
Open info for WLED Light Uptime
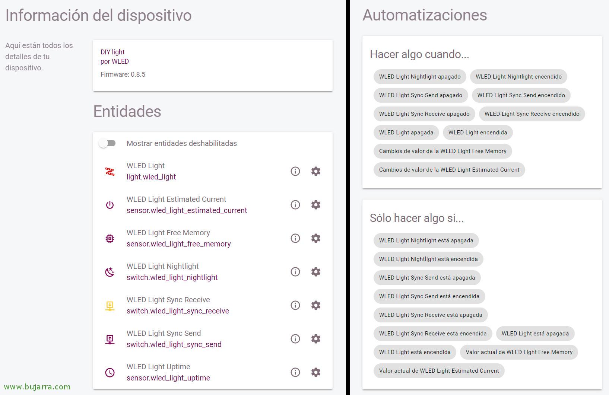tap(295, 372)
